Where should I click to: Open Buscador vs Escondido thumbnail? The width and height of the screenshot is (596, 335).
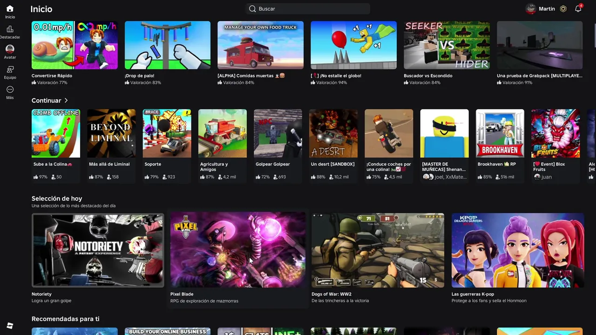(x=447, y=45)
